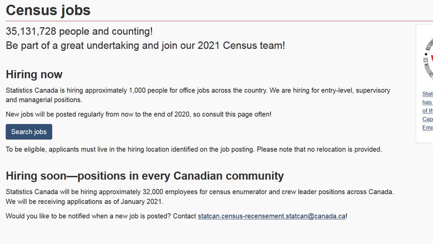Click the Hiring now heading

(34, 74)
